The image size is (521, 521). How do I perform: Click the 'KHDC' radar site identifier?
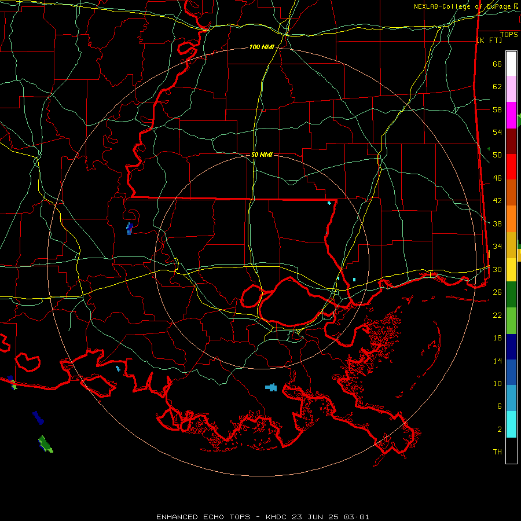point(277,517)
